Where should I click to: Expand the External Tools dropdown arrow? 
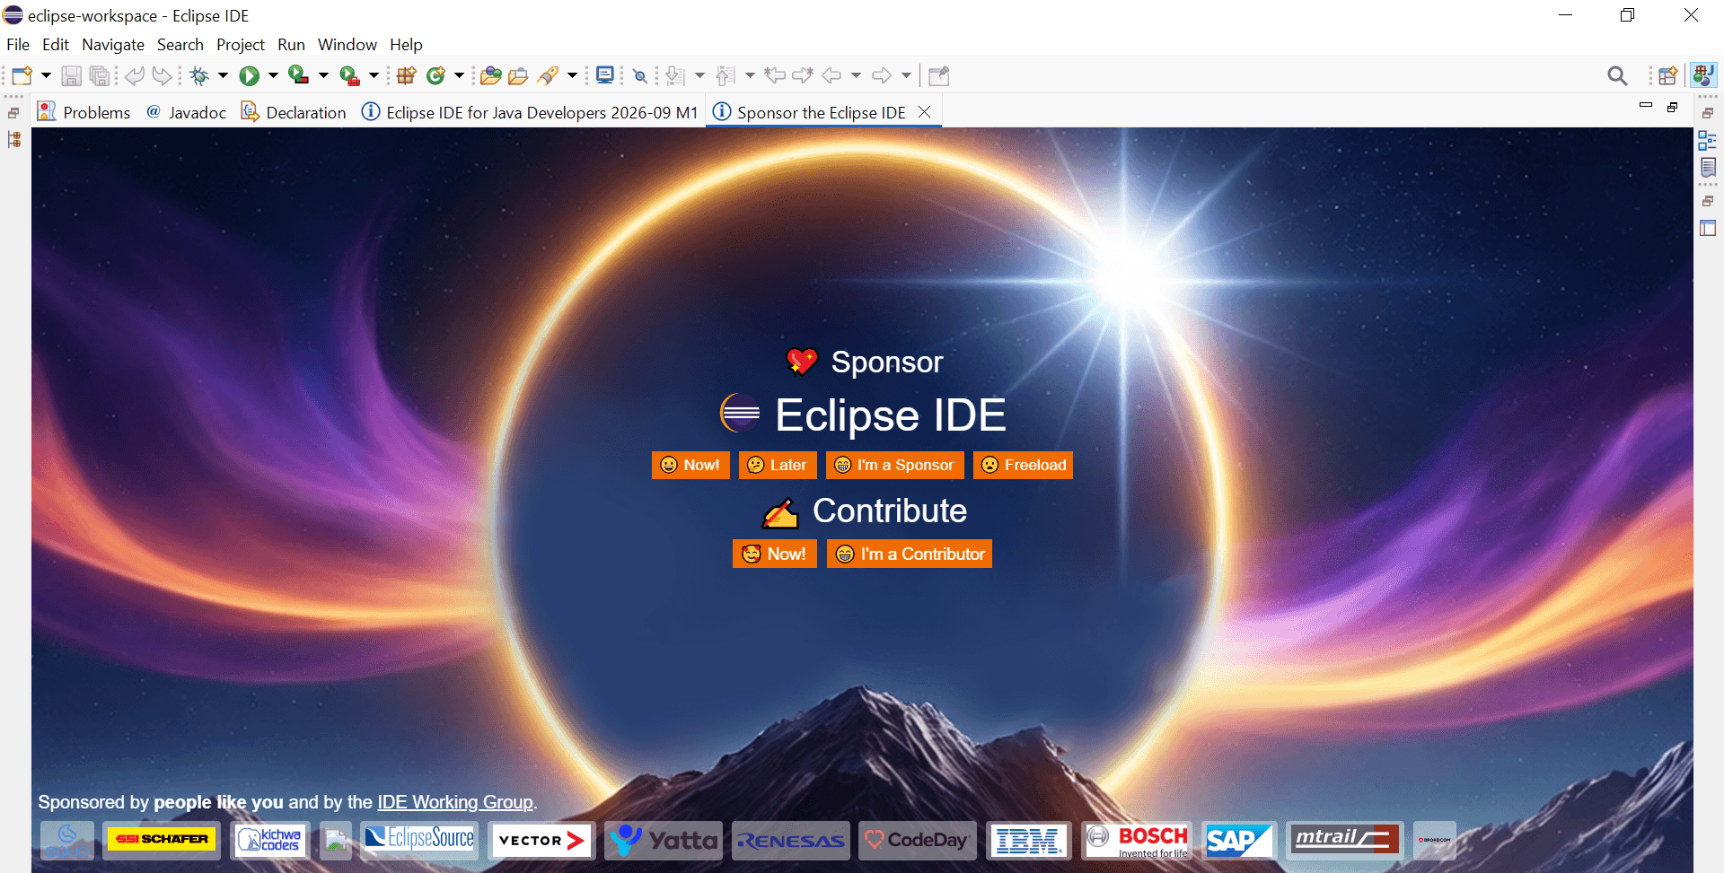374,75
